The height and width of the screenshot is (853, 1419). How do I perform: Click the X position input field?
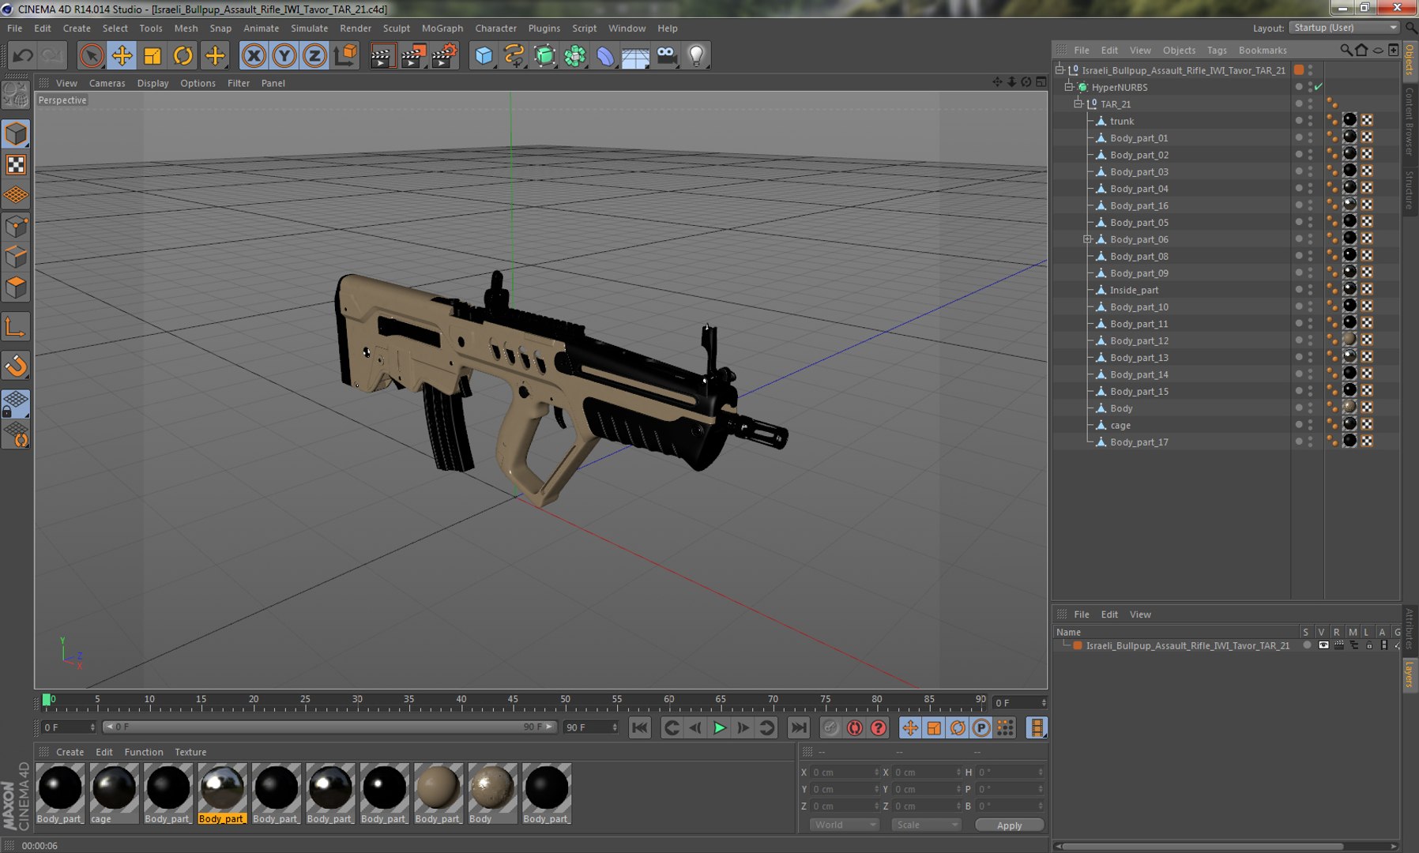(844, 772)
